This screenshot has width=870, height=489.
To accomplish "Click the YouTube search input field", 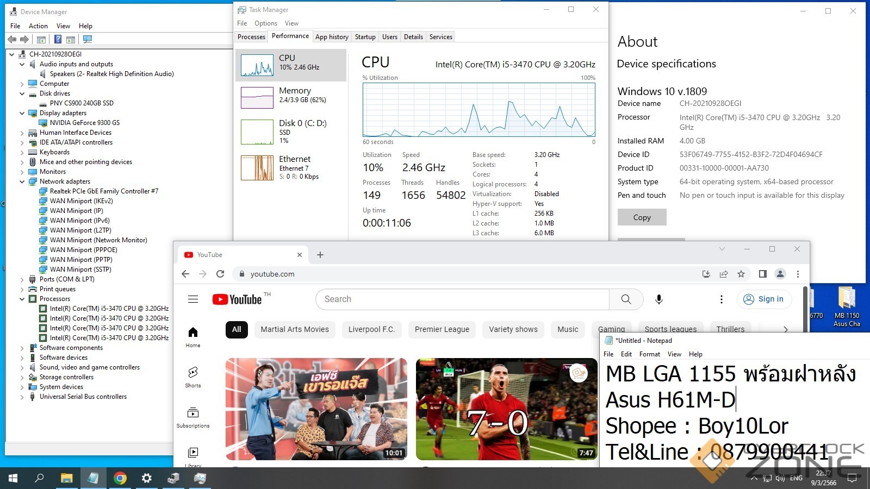I will point(462,299).
